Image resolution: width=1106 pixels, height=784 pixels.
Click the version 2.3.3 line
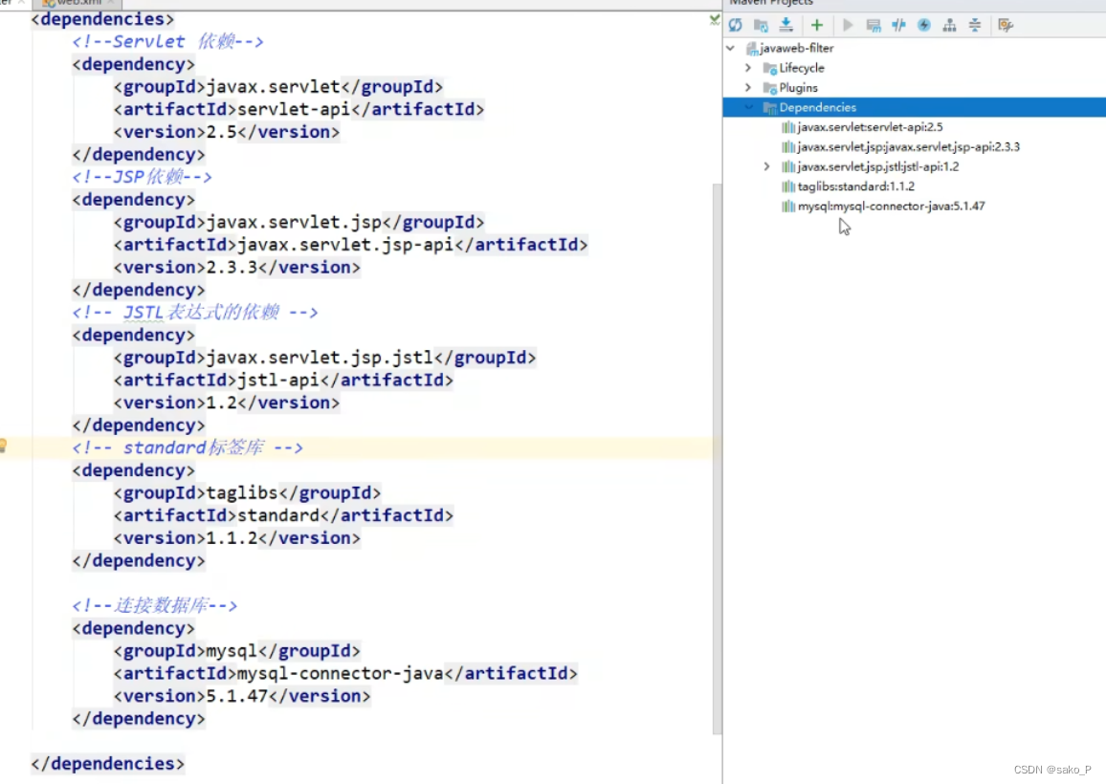(237, 267)
